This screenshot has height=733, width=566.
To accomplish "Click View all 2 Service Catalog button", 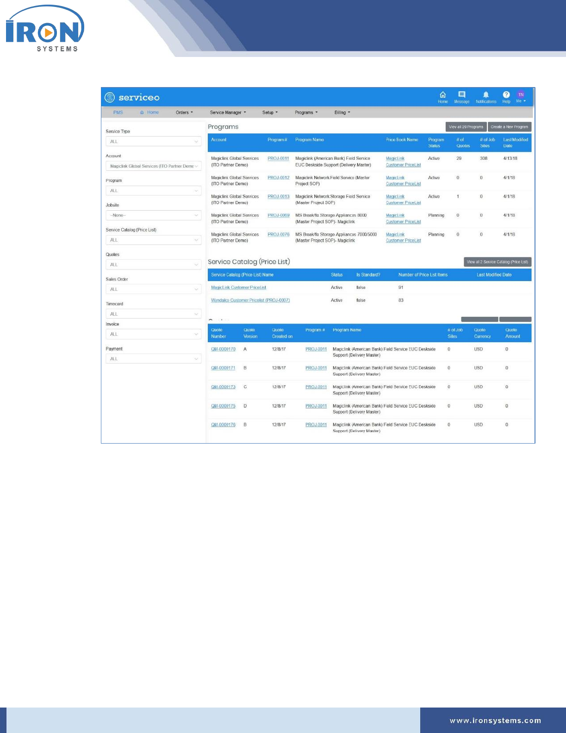I will 498,262.
